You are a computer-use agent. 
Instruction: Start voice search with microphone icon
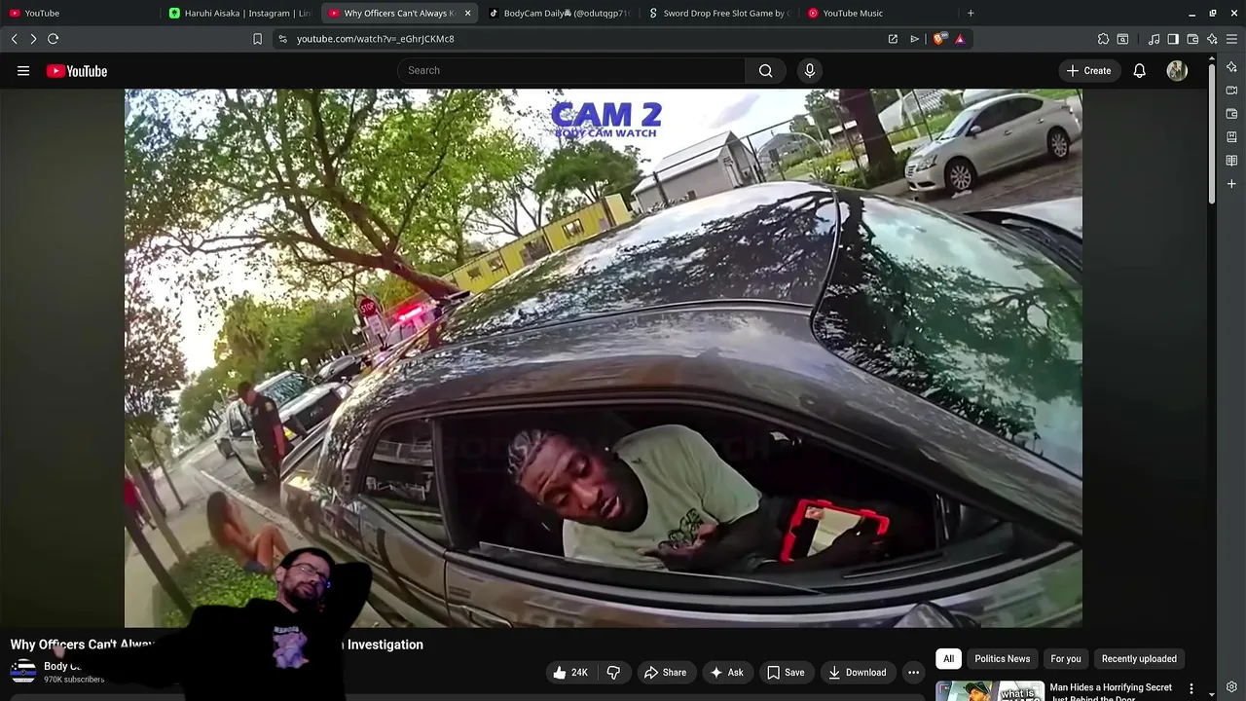(x=809, y=70)
